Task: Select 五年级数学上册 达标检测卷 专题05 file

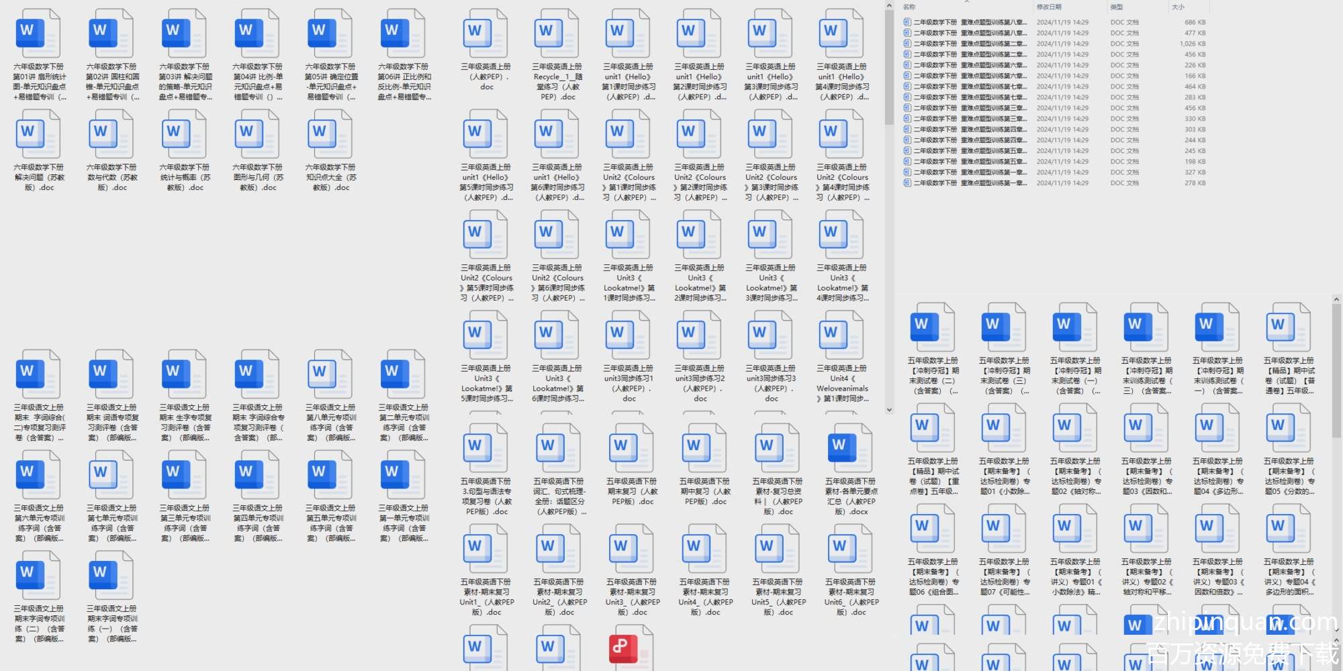Action: pos(1289,450)
